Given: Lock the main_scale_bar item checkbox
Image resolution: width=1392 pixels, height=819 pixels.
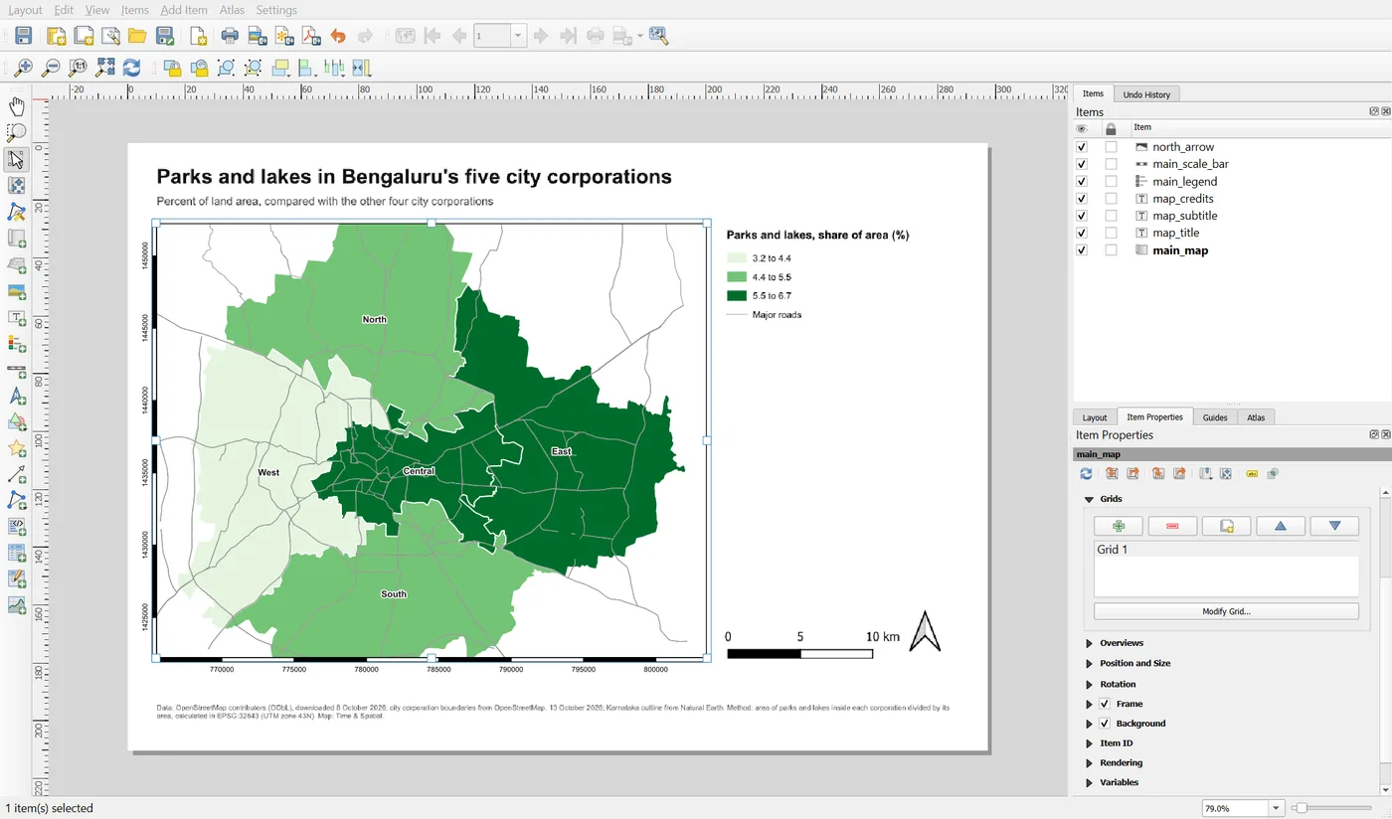Looking at the screenshot, I should coord(1111,164).
